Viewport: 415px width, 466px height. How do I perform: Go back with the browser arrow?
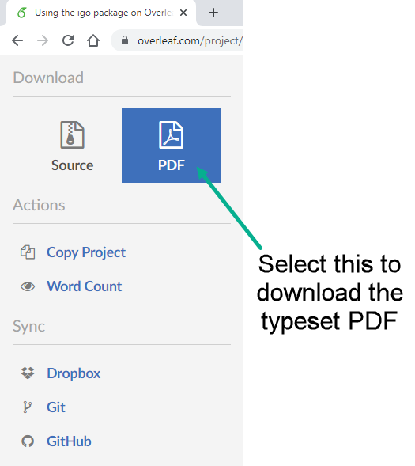tap(17, 40)
